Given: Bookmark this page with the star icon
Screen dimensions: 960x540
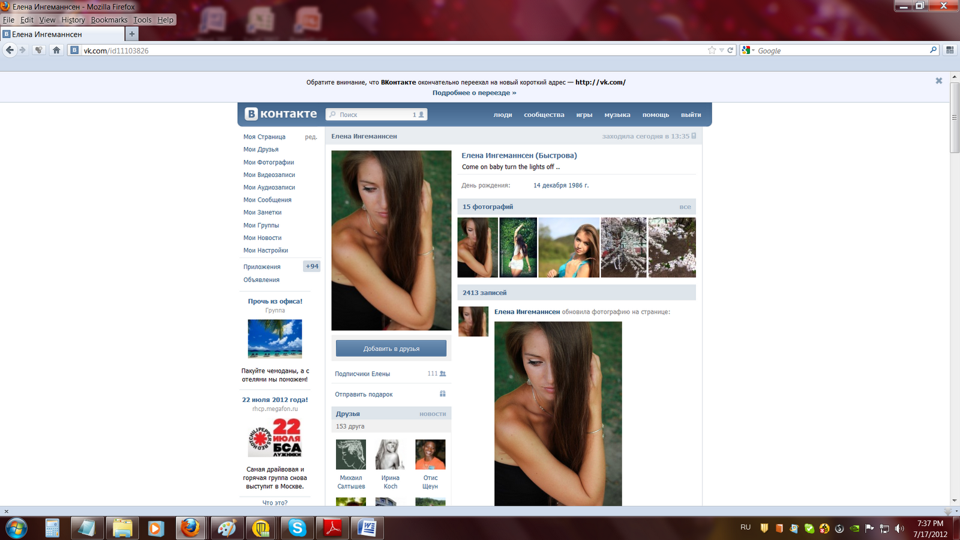Looking at the screenshot, I should coord(712,50).
